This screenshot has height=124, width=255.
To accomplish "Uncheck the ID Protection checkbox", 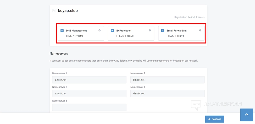I will (x=112, y=31).
